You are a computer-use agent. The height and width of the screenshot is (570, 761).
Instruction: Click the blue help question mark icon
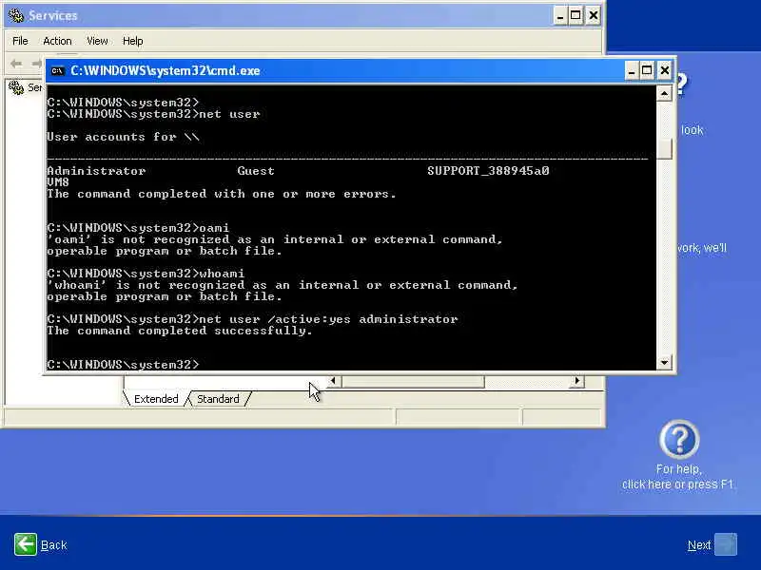coord(679,439)
